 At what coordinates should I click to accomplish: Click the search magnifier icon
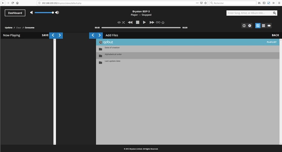[274, 13]
